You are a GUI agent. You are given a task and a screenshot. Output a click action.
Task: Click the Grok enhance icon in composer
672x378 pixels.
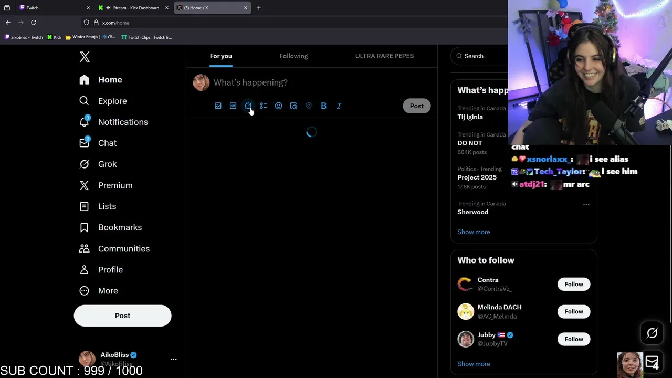(x=248, y=106)
